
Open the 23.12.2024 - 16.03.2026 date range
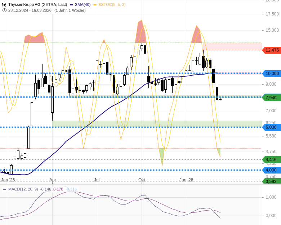(30, 10)
